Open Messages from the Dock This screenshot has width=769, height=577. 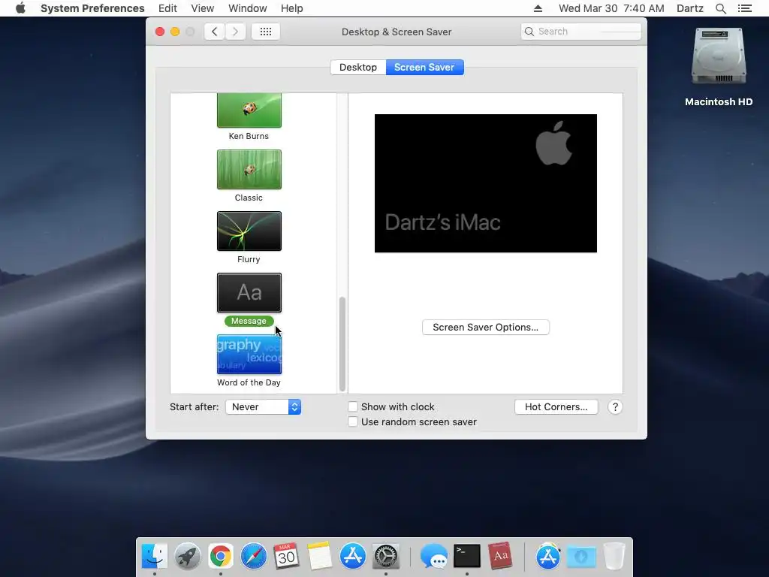point(434,557)
